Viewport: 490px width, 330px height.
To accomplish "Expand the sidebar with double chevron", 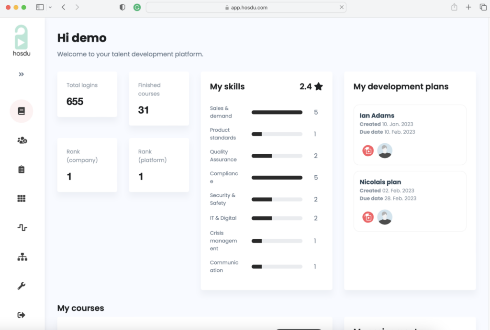I will point(21,75).
